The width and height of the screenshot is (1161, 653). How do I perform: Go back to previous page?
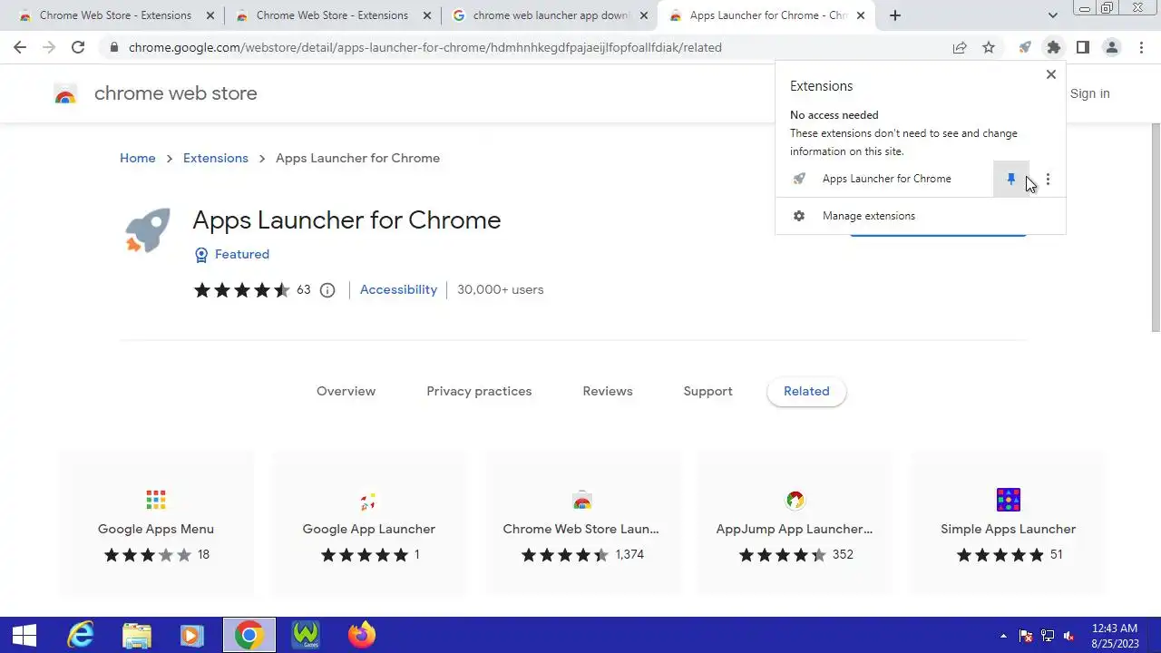20,47
